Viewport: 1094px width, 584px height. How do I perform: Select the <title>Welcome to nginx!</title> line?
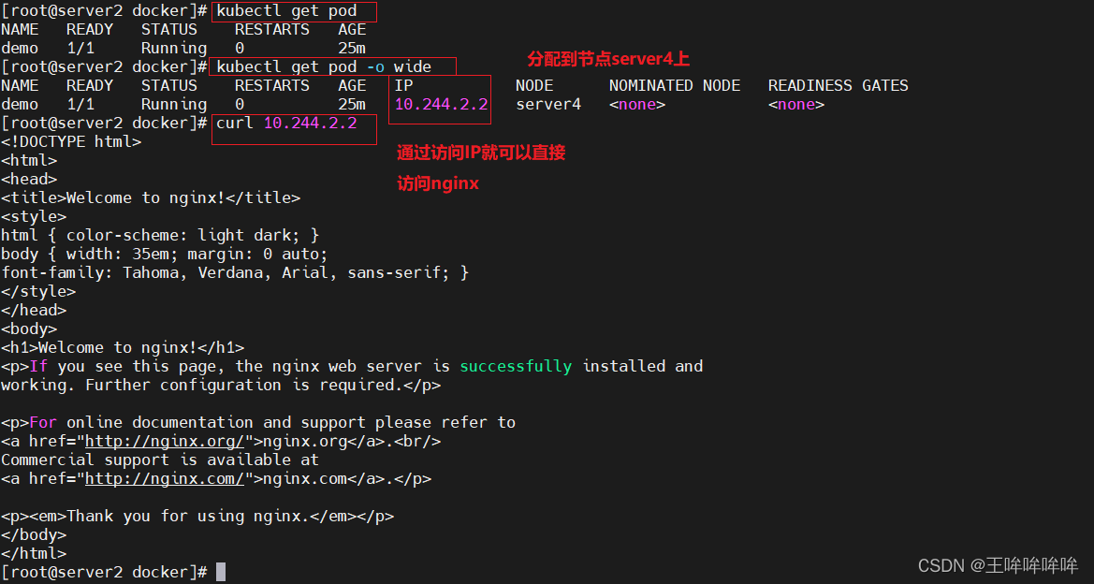[x=151, y=197]
